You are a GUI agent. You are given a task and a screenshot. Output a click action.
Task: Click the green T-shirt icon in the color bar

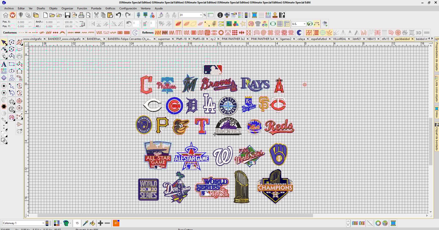click(x=66, y=223)
